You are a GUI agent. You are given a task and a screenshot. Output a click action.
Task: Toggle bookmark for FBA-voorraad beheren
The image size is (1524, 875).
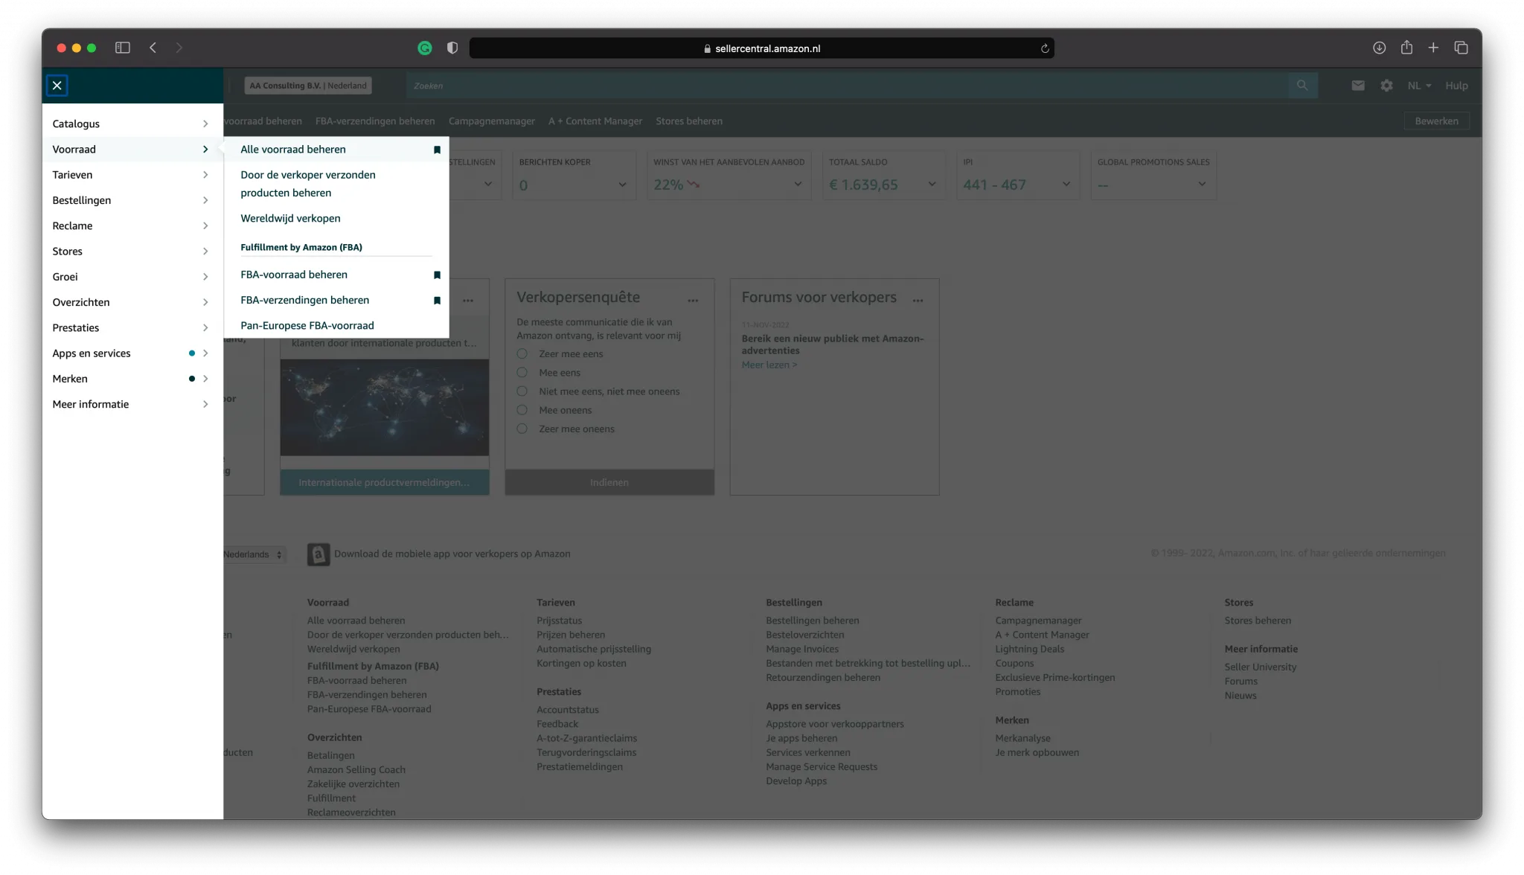tap(437, 275)
